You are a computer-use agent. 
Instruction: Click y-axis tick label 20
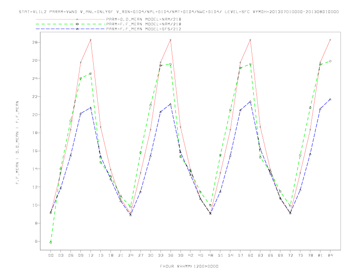point(35,114)
